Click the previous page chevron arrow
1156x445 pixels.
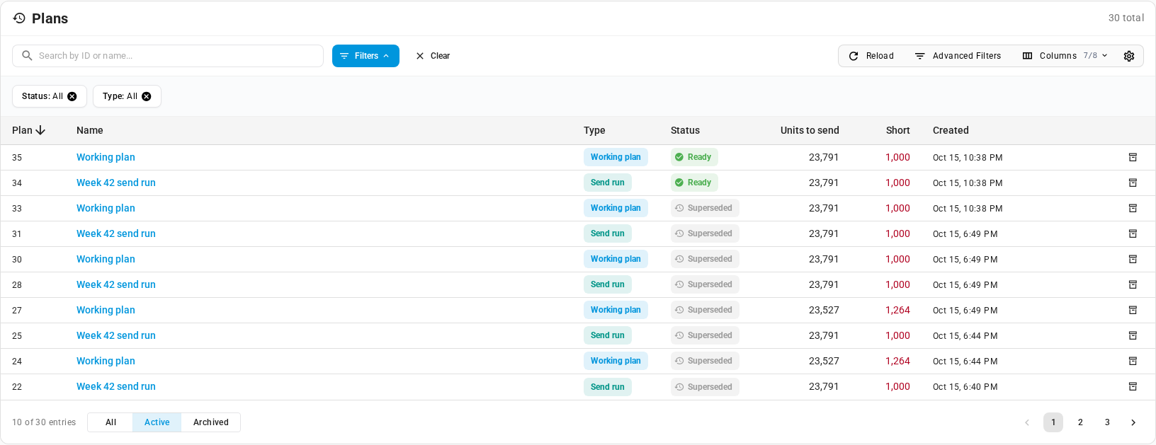(x=1027, y=422)
